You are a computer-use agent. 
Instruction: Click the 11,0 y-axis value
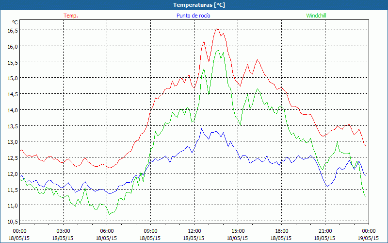(x=13, y=205)
